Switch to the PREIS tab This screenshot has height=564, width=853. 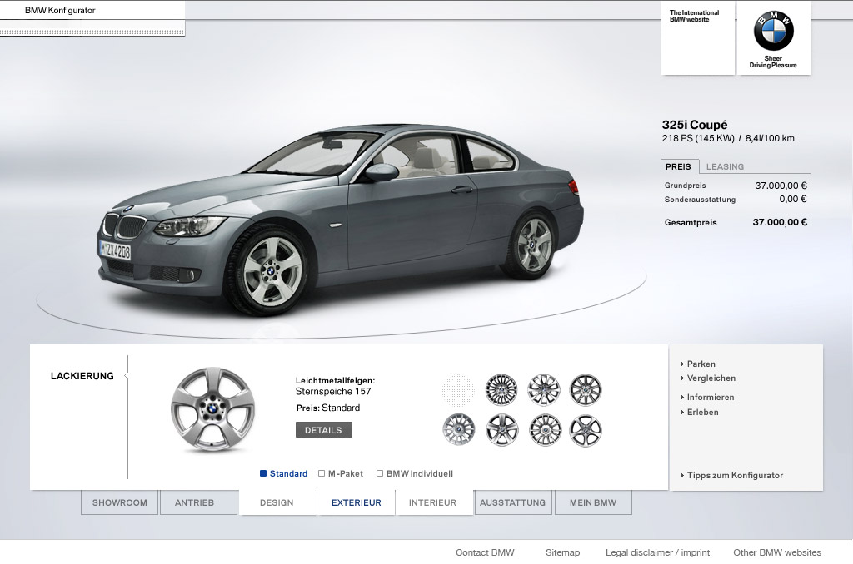tap(678, 167)
